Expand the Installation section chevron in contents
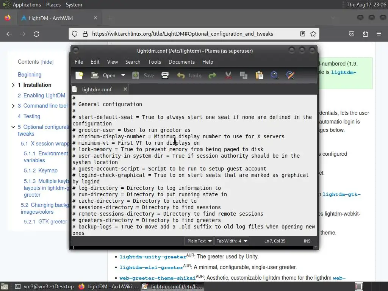The height and width of the screenshot is (291, 388). (13, 85)
